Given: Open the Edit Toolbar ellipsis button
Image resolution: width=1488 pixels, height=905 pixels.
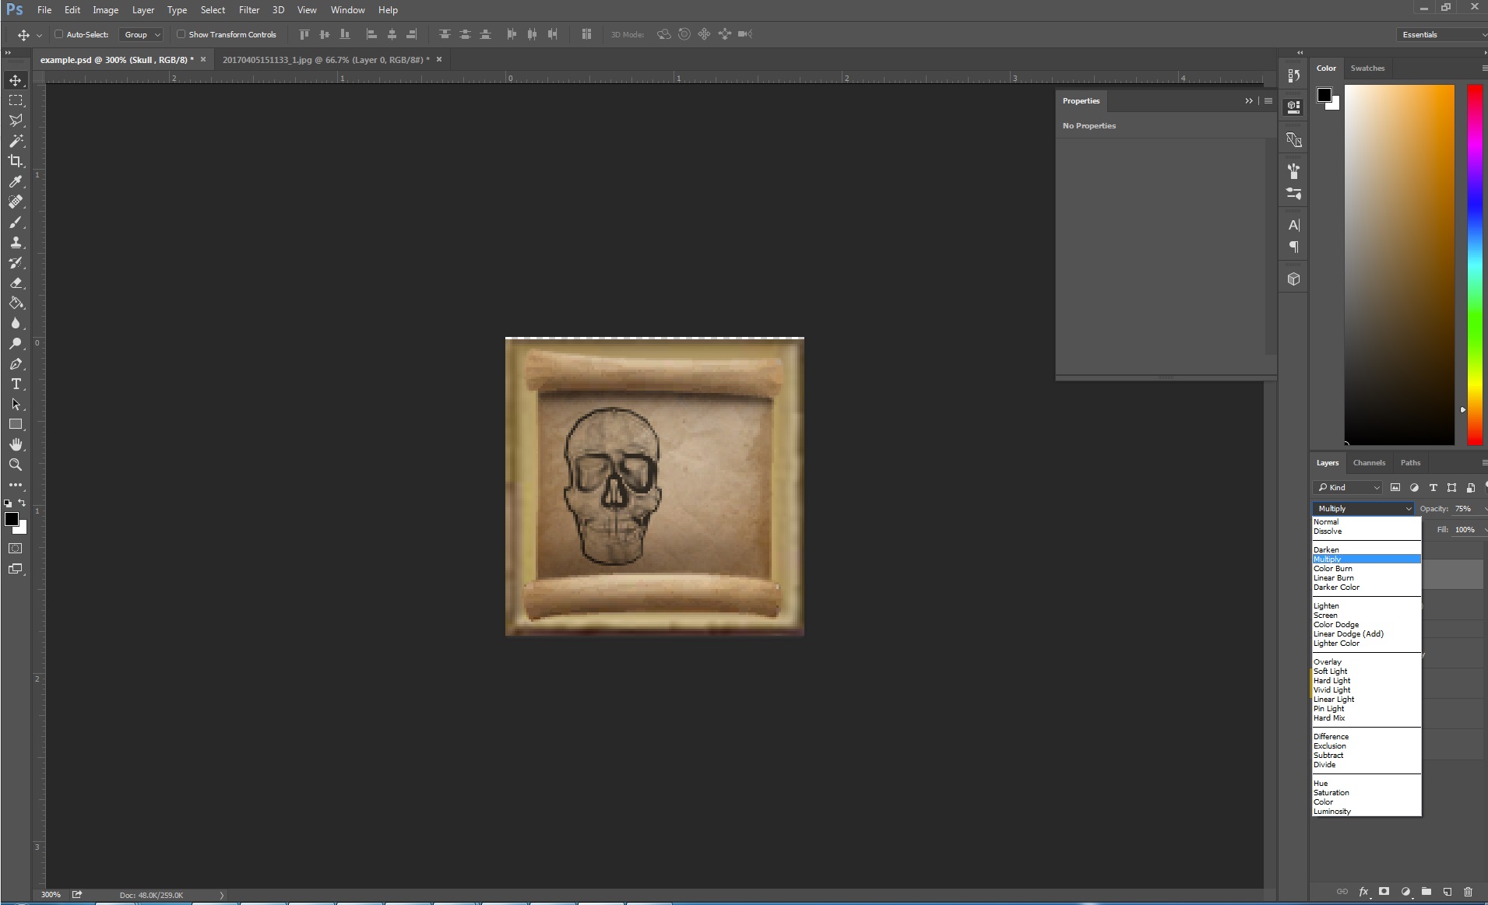Looking at the screenshot, I should (x=16, y=485).
